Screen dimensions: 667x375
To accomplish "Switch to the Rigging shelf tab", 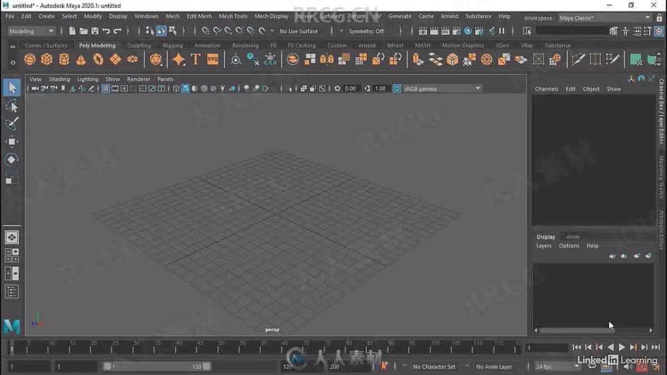I will pos(173,46).
